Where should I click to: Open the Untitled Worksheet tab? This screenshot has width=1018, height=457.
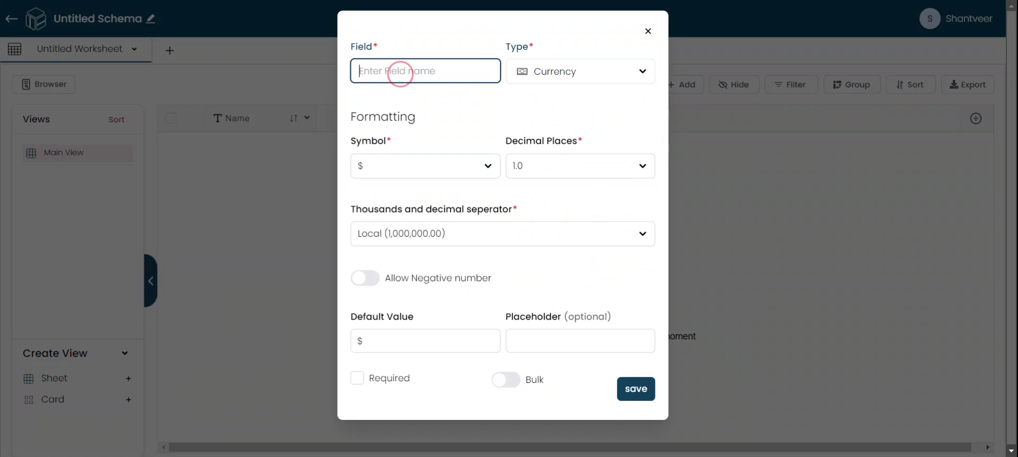80,49
